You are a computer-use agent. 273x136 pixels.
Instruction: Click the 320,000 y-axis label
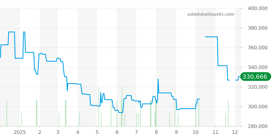pyautogui.click(x=257, y=87)
